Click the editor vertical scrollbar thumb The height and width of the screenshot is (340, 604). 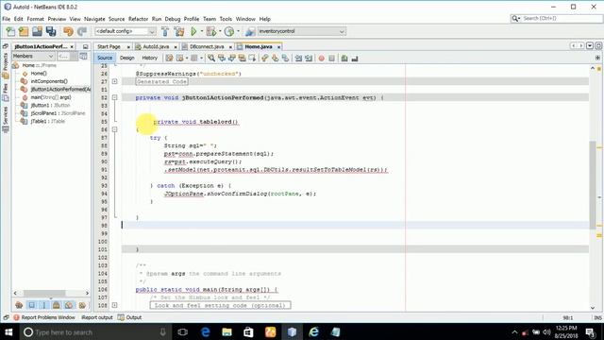point(593,185)
